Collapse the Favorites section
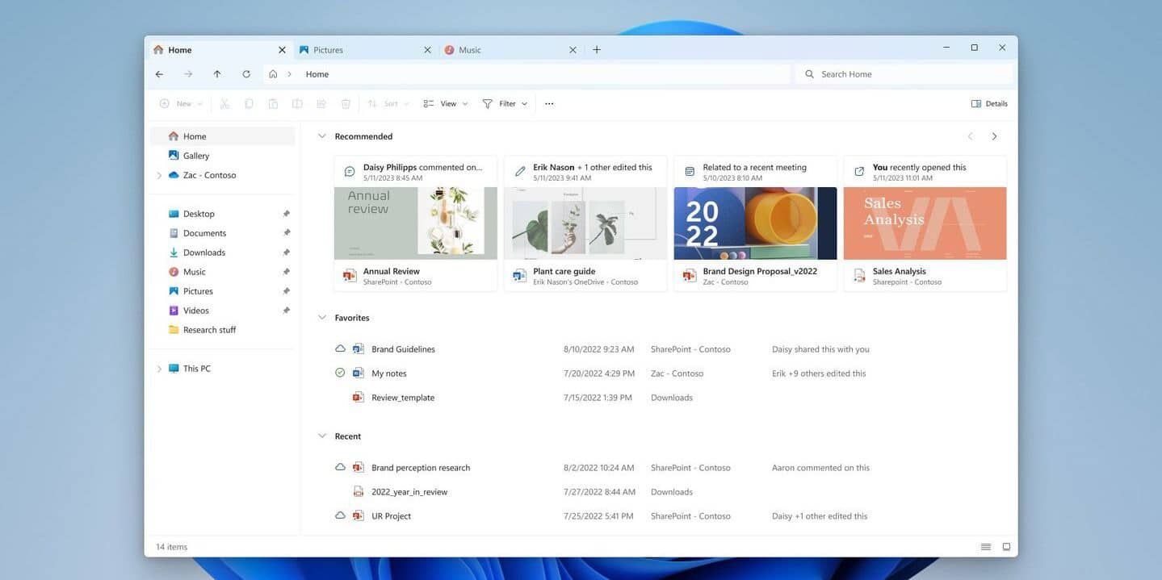This screenshot has width=1162, height=580. [322, 318]
